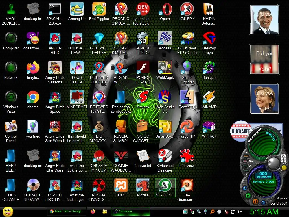The width and height of the screenshot is (289, 217).
Task: Open the Web Studio 3.0 icon
Action: tap(165, 102)
